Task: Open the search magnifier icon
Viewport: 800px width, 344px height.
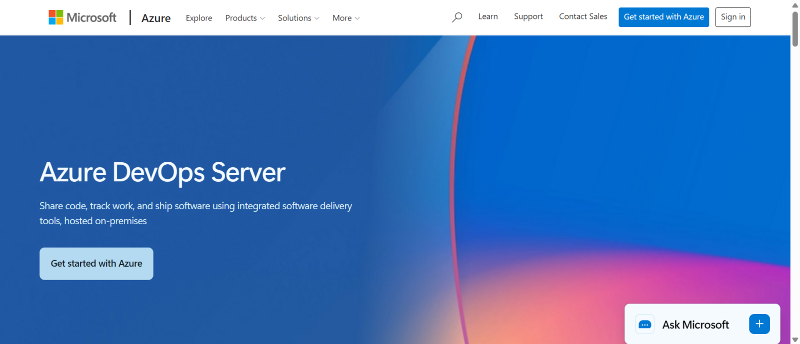Action: [457, 17]
